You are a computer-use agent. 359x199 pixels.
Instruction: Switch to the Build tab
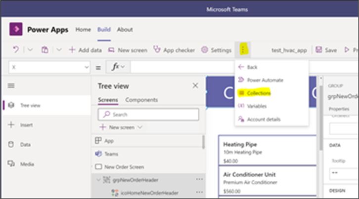pyautogui.click(x=104, y=30)
